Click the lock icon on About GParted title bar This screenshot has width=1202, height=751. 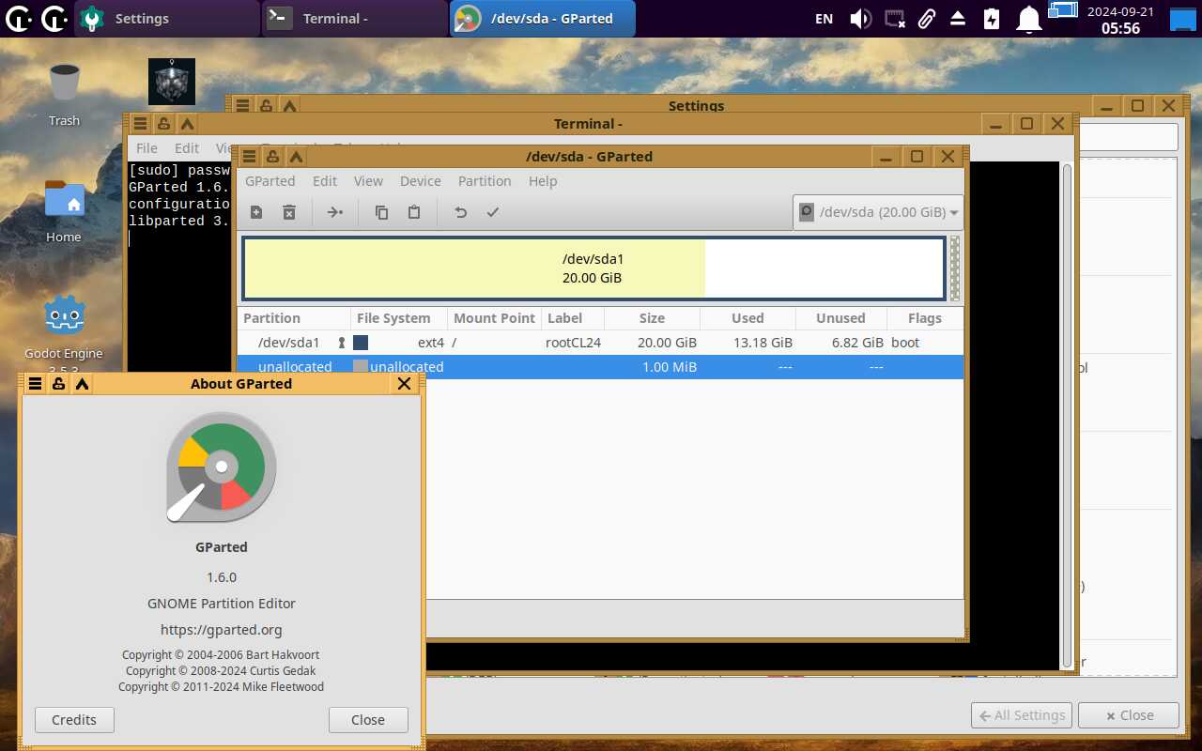click(58, 383)
